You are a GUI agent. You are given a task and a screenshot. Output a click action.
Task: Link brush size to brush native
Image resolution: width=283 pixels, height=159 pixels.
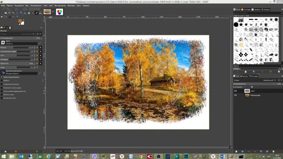point(40,48)
